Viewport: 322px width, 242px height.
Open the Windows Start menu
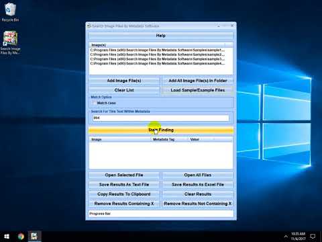(x=7, y=237)
